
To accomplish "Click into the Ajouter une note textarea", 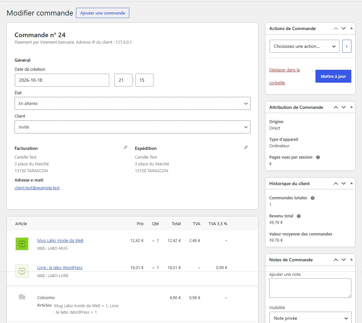I will coord(310,288).
